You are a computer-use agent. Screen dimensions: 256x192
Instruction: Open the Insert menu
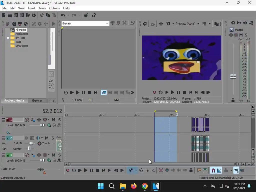(x=31, y=8)
